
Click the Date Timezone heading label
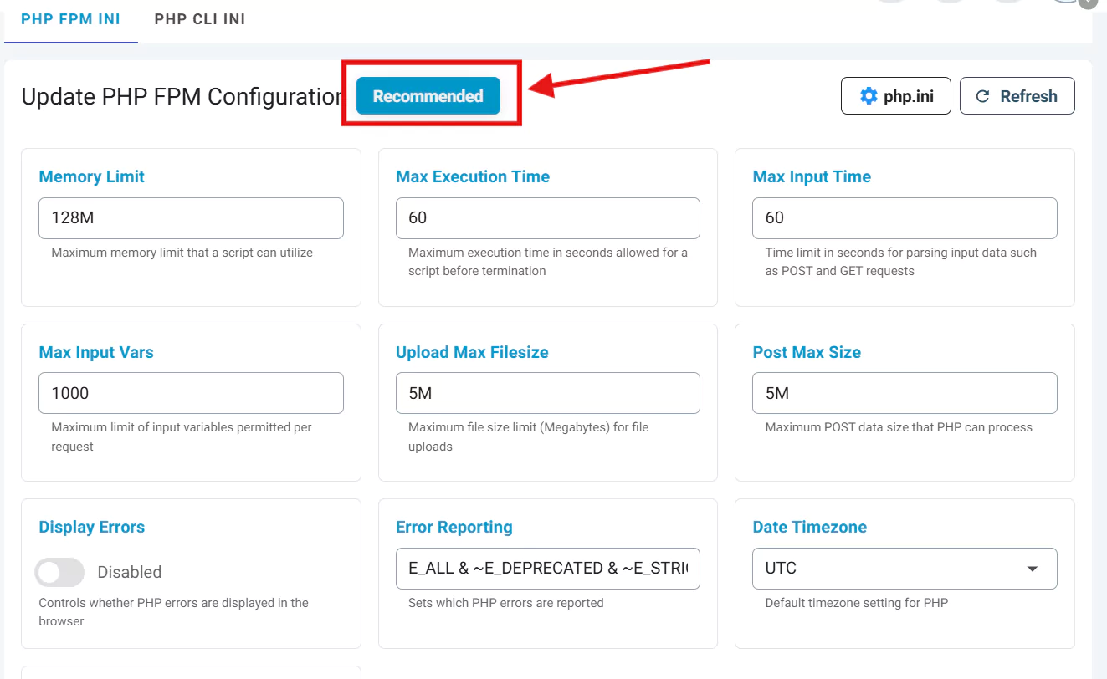[809, 527]
